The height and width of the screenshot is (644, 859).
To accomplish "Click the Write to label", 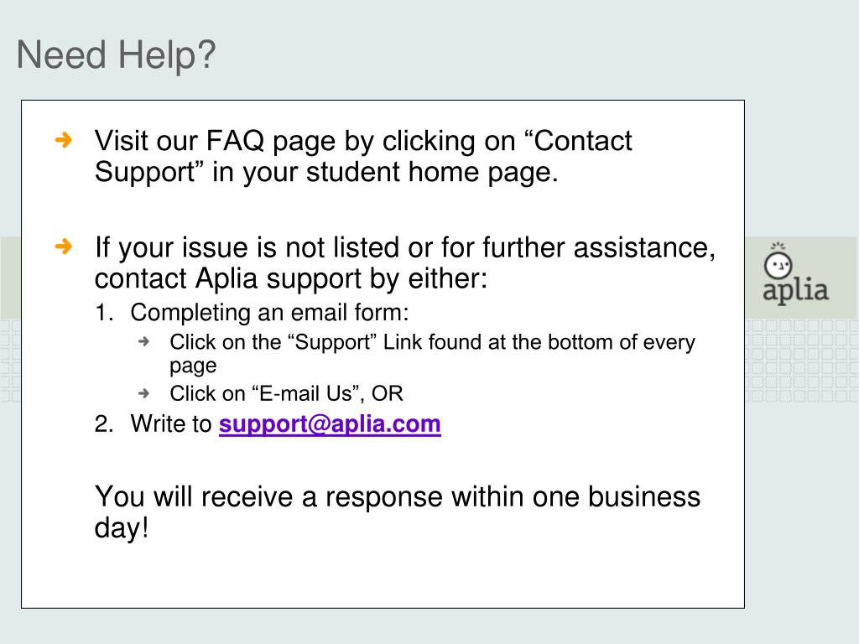I will 171,423.
